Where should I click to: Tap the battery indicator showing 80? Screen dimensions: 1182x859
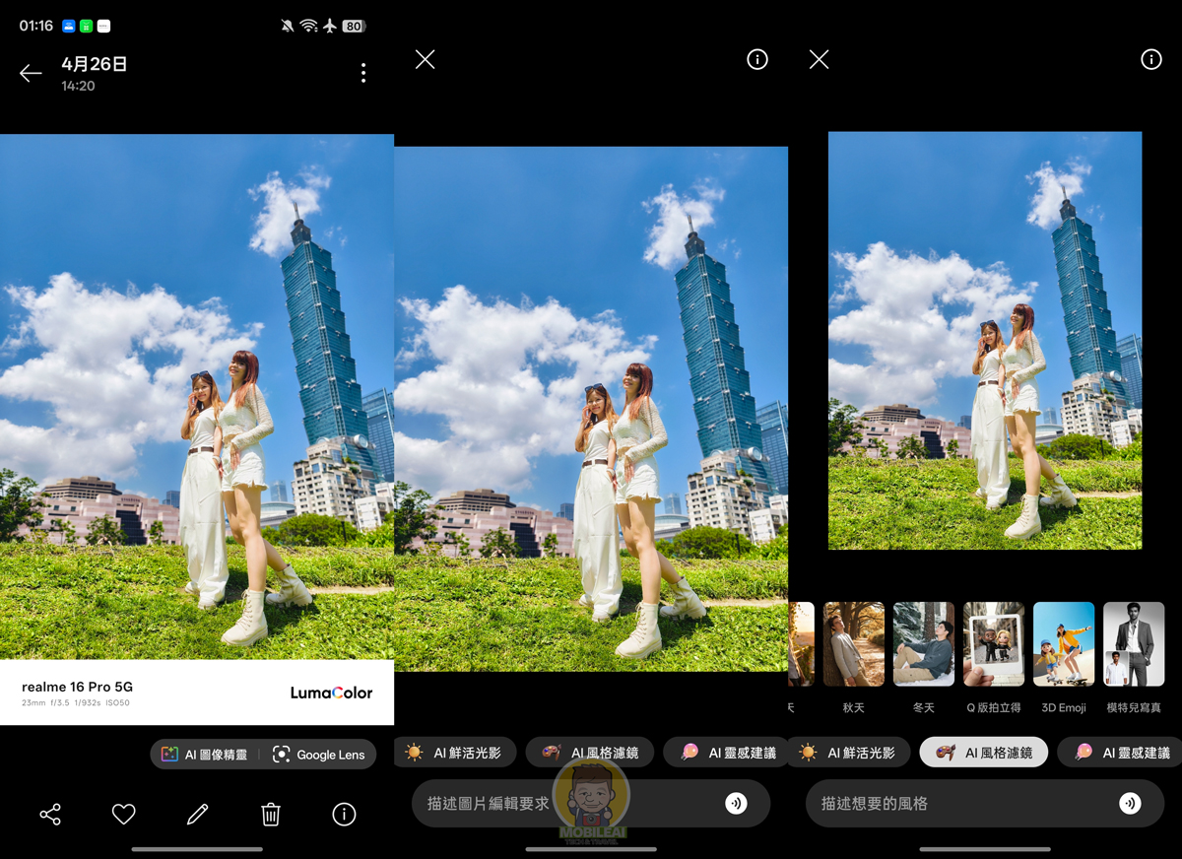point(354,26)
